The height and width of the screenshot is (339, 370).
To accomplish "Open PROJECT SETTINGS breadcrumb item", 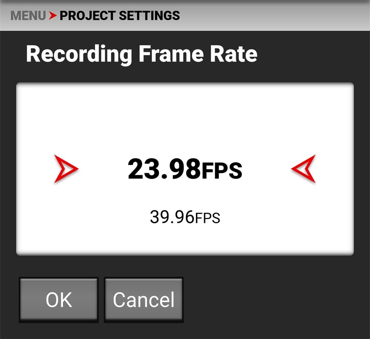I will [x=120, y=16].
